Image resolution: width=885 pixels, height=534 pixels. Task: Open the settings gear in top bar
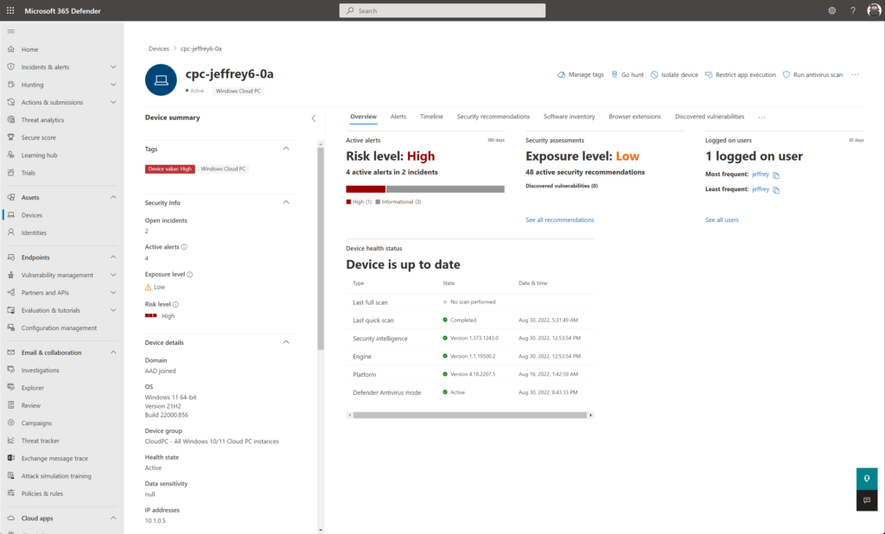832,10
